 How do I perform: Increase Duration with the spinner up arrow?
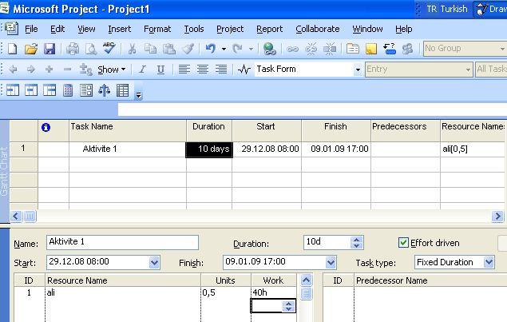click(357, 239)
